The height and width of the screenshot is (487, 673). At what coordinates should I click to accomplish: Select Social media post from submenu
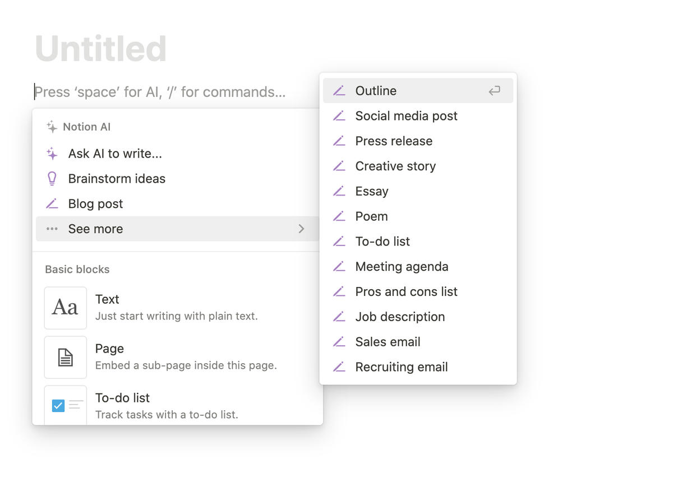coord(406,116)
